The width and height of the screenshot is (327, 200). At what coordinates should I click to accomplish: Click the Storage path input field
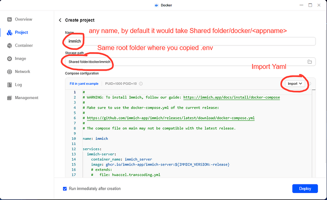190,62
